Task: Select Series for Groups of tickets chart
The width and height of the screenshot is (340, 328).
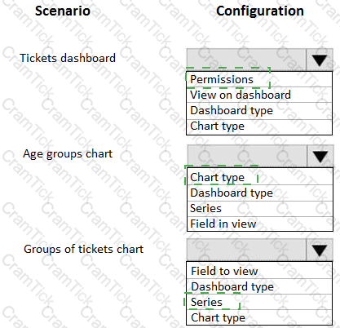Action: [x=259, y=302]
